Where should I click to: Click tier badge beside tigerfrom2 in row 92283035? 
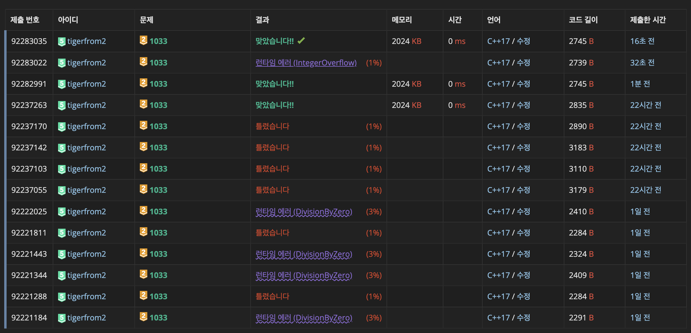[62, 42]
